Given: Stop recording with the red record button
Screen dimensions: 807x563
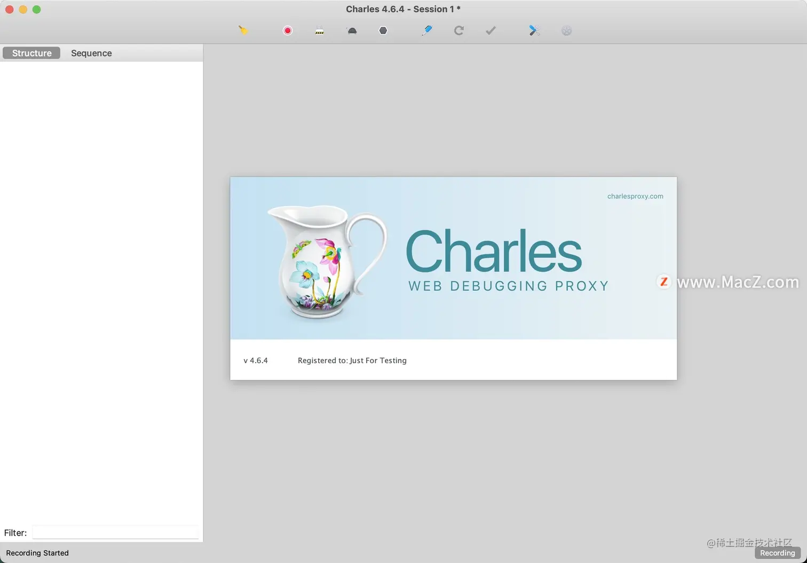Looking at the screenshot, I should [x=288, y=30].
